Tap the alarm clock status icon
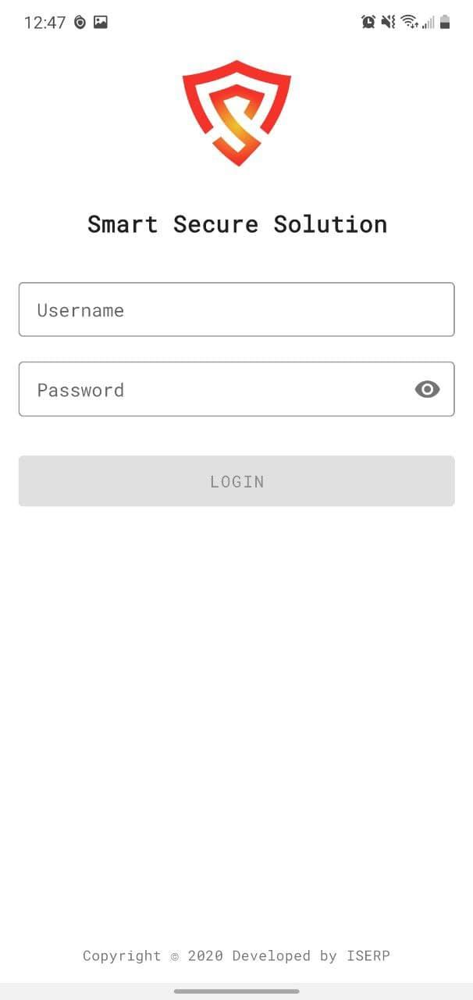The height and width of the screenshot is (1000, 473). tap(368, 22)
